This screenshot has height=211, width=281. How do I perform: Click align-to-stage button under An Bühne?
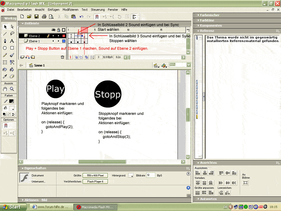(x=245, y=183)
